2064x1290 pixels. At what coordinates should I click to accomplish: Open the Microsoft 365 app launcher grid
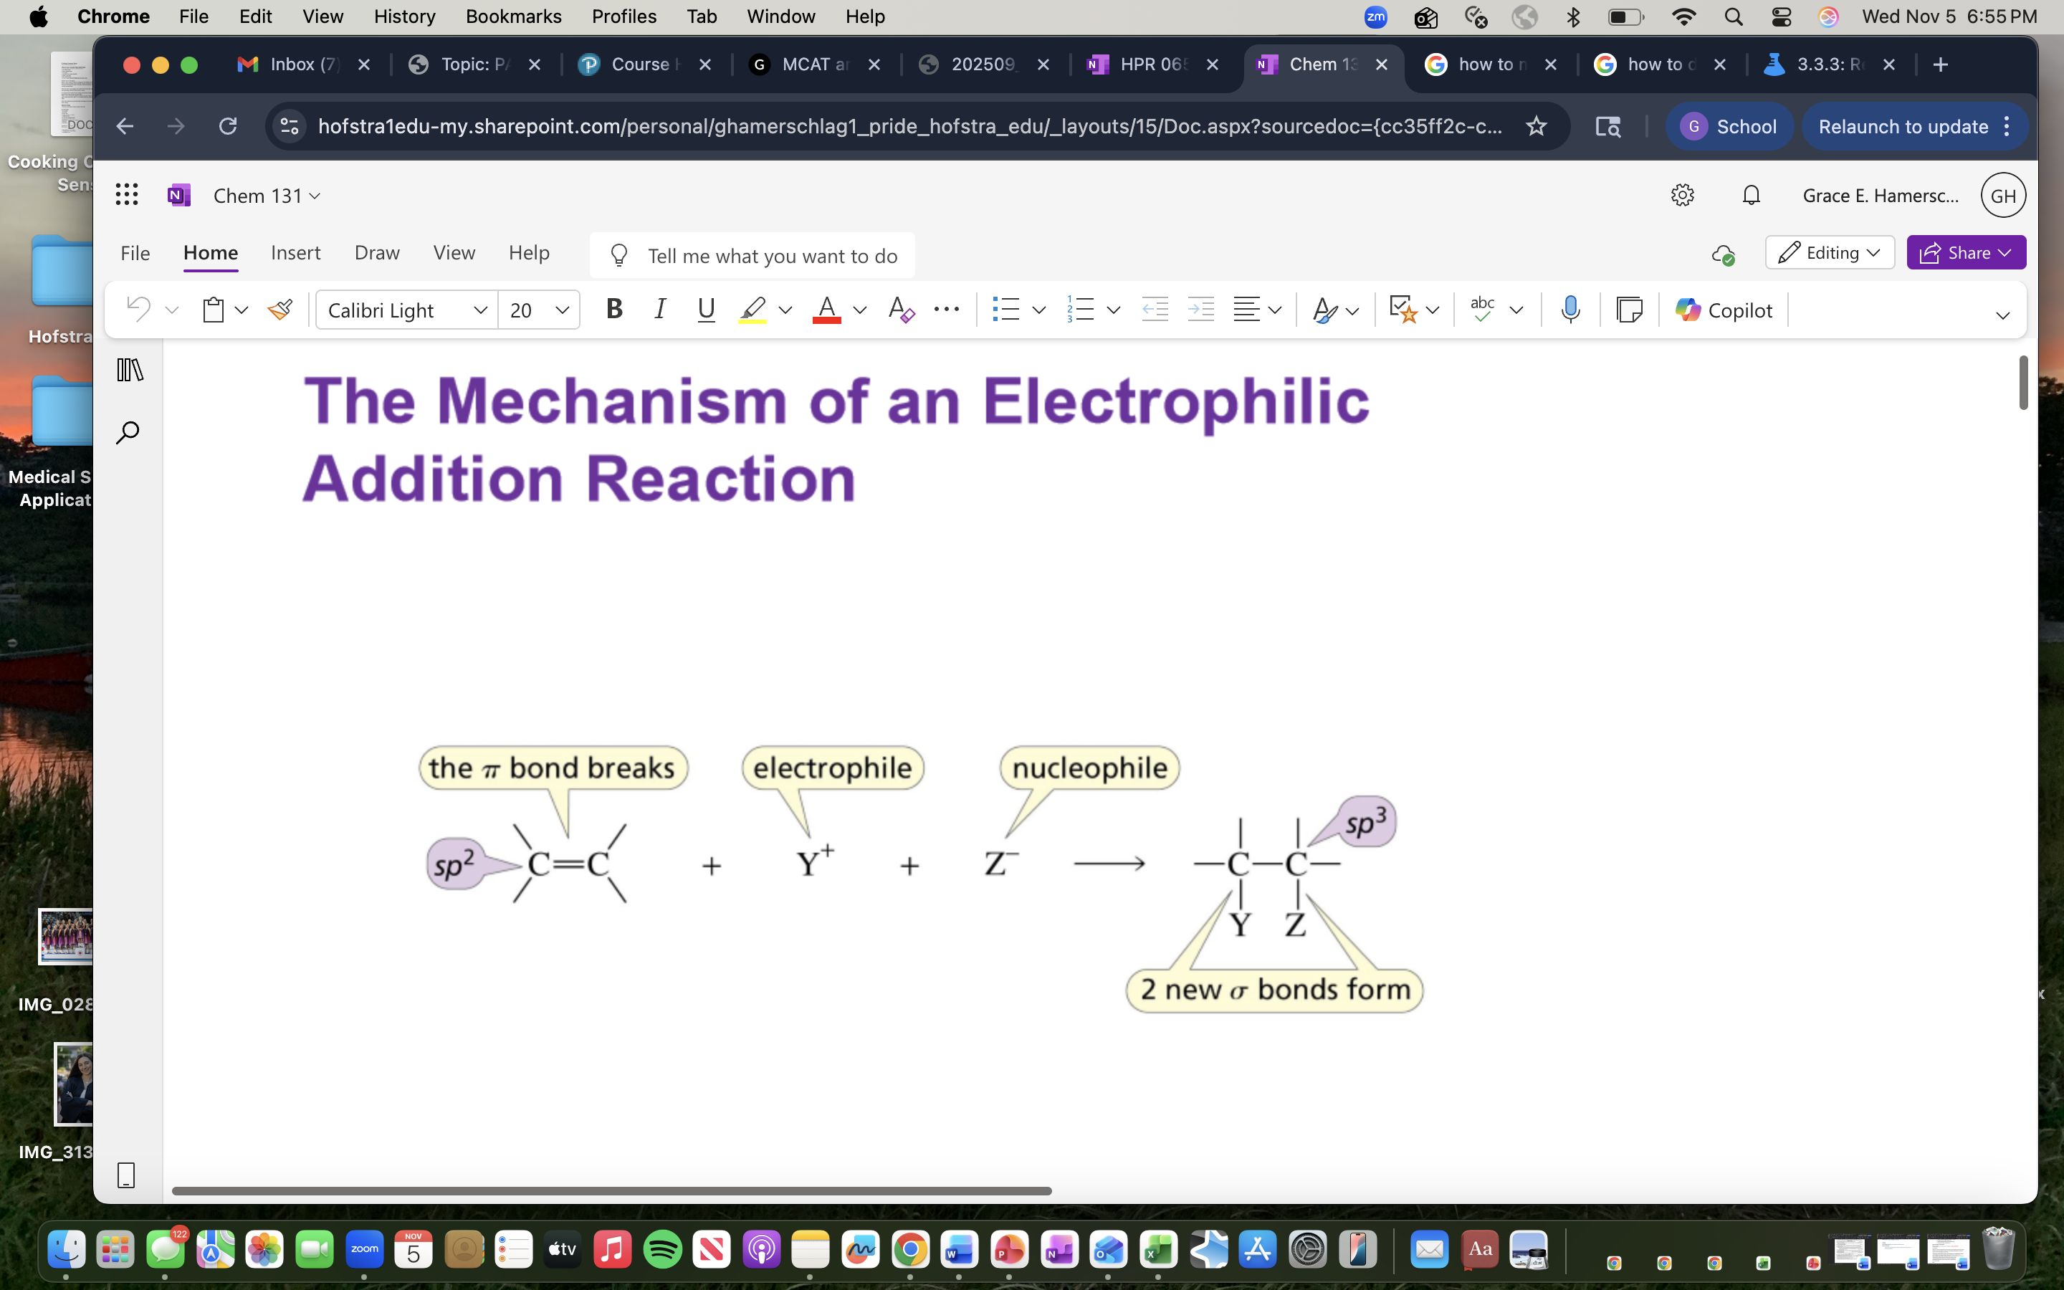(126, 194)
